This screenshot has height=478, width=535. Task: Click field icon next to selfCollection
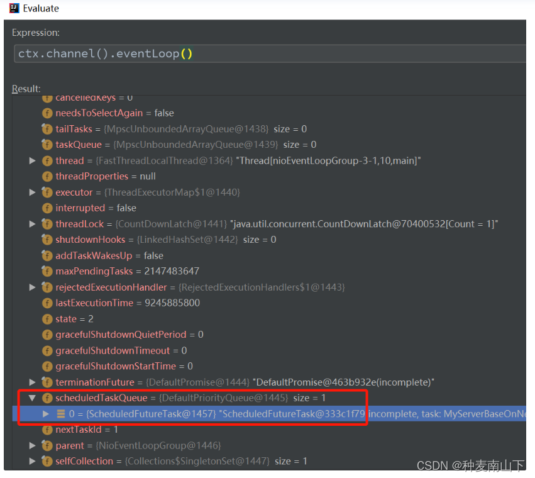coord(47,461)
